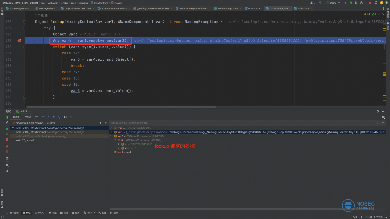This screenshot has height=219, width=390.
Task: Select the 控制台 console tab
Action: pyautogui.click(x=28, y=117)
